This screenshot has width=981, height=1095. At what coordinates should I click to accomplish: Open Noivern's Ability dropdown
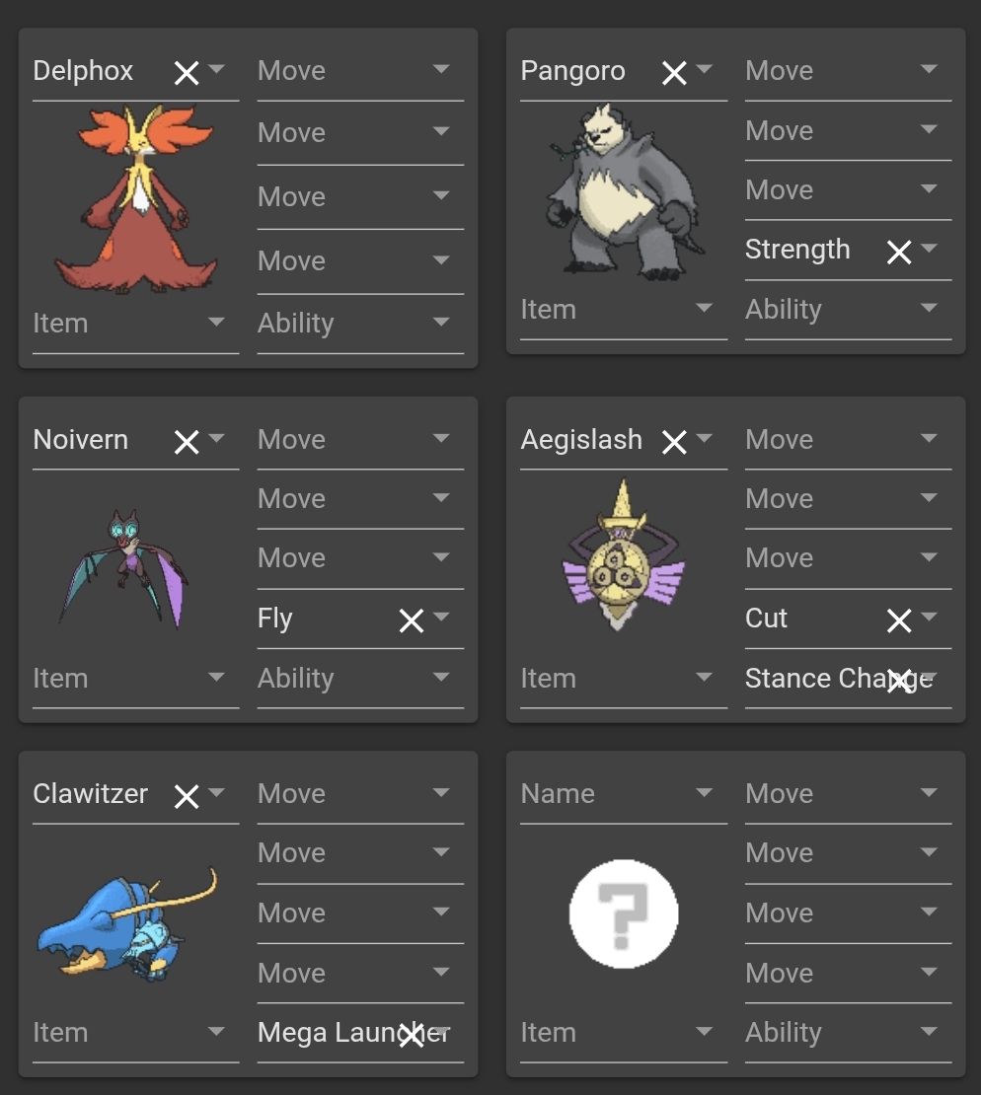360,679
